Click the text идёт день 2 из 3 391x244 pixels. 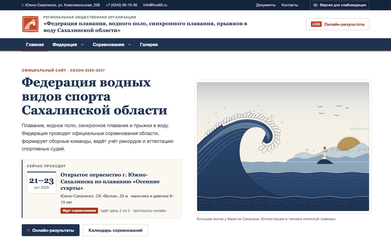pyautogui.click(x=115, y=211)
